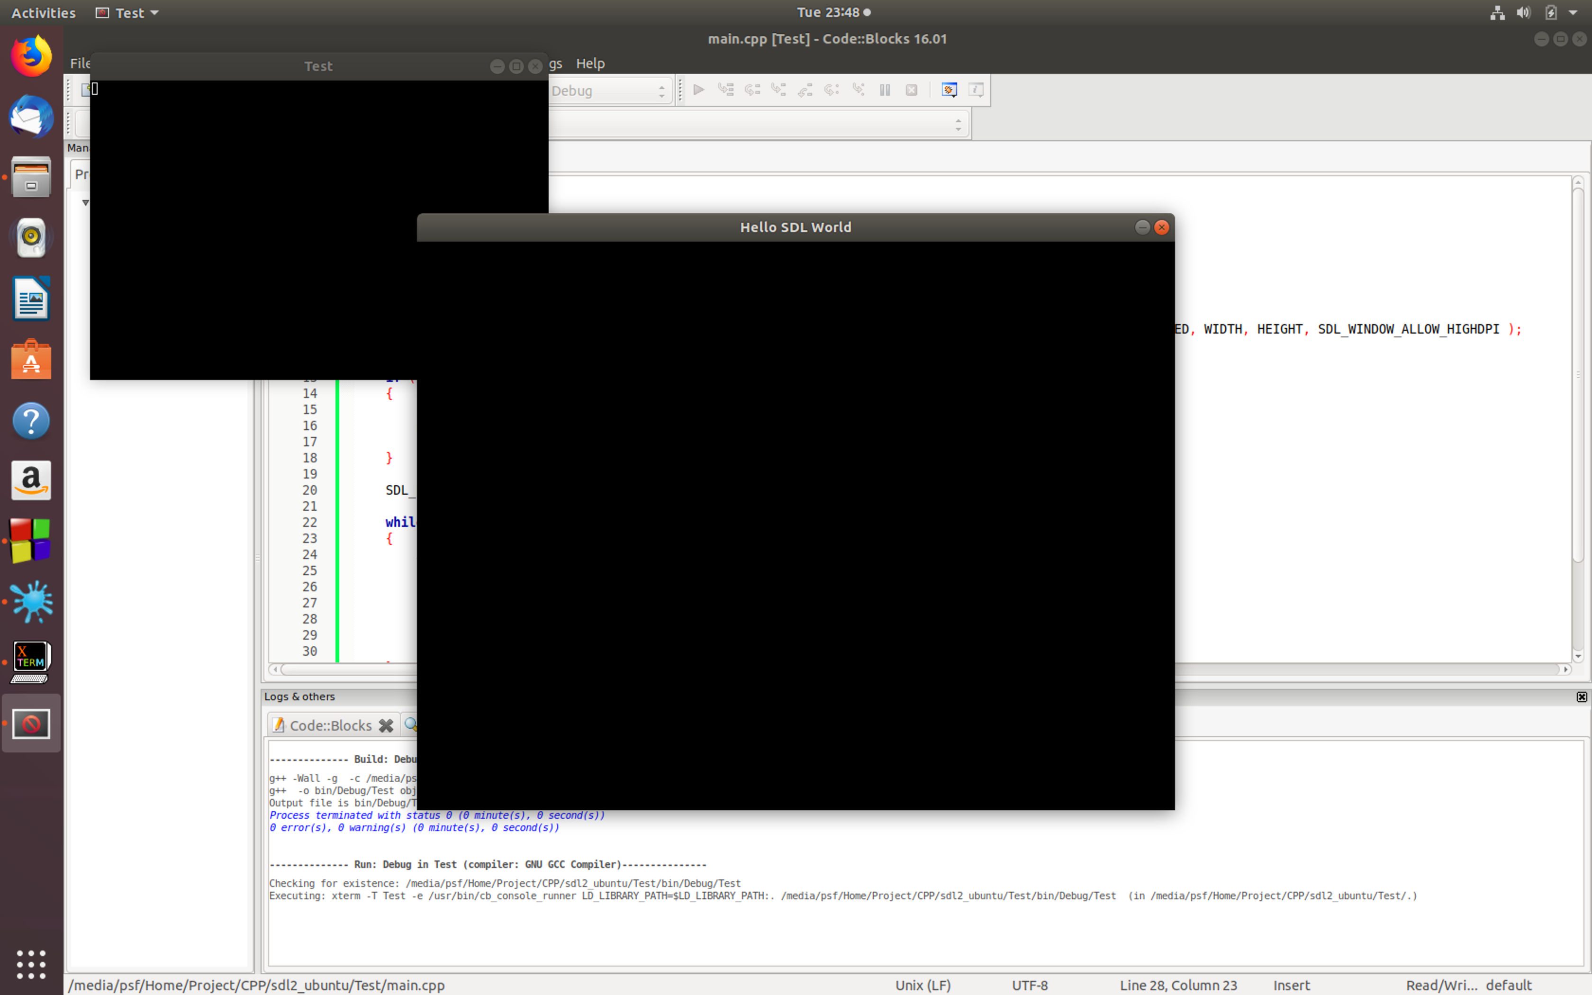The width and height of the screenshot is (1592, 995).
Task: Click the Code::Blocks log tab icon
Action: click(279, 724)
